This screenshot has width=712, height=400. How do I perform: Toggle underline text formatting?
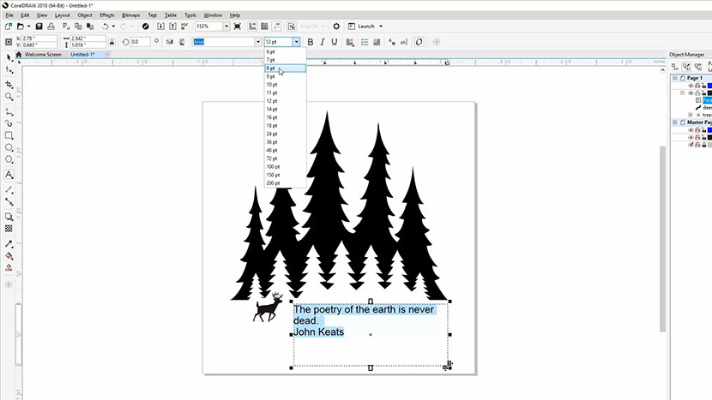[335, 42]
